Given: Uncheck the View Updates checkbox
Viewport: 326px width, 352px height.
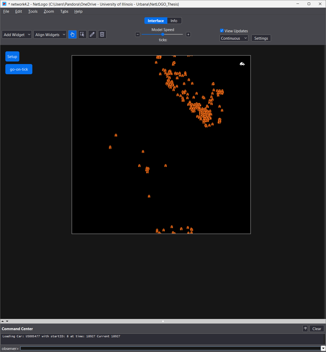Looking at the screenshot, I should 222,31.
